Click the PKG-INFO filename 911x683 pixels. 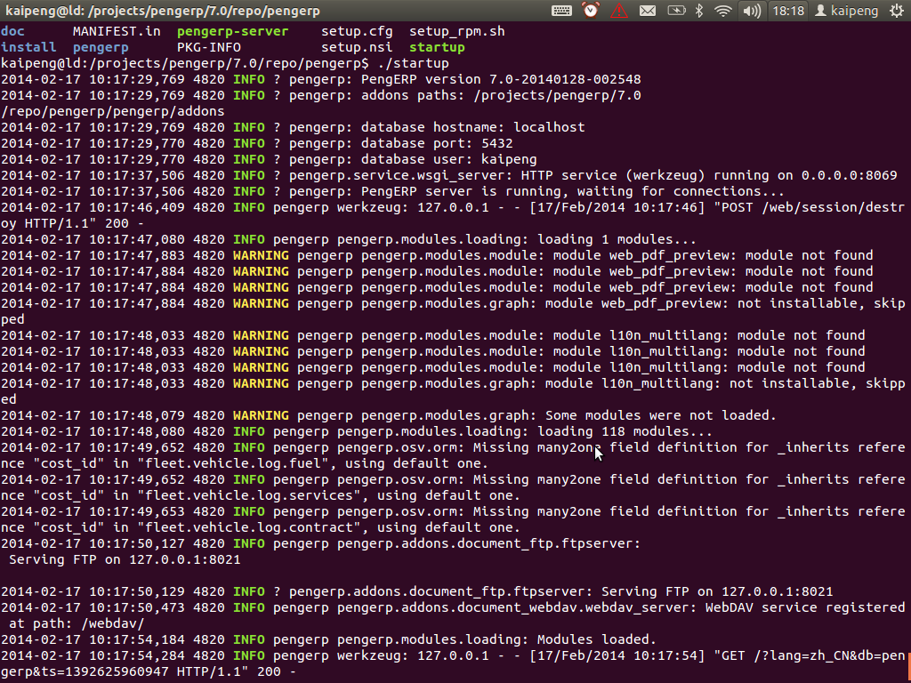pyautogui.click(x=207, y=46)
